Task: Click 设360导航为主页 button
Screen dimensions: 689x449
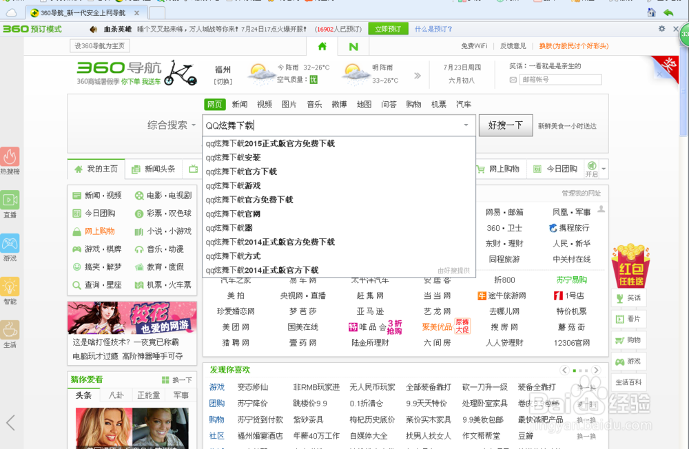Action: [x=100, y=45]
